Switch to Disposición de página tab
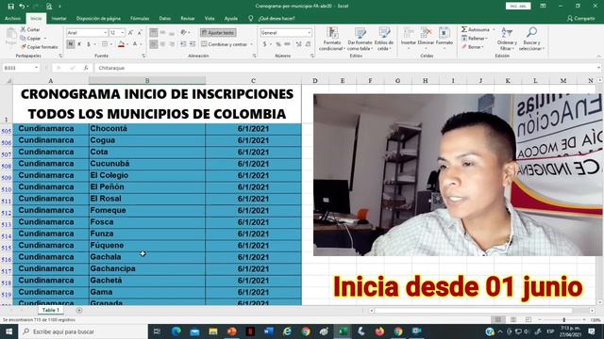 tap(98, 18)
